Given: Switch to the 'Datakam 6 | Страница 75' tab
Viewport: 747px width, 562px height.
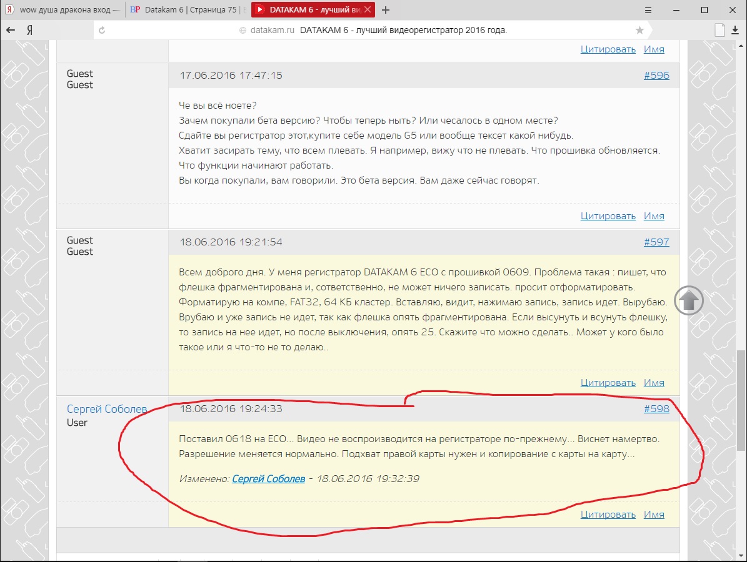Looking at the screenshot, I should [188, 9].
